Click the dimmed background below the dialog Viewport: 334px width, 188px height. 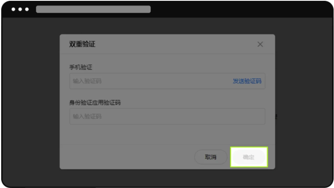167,178
